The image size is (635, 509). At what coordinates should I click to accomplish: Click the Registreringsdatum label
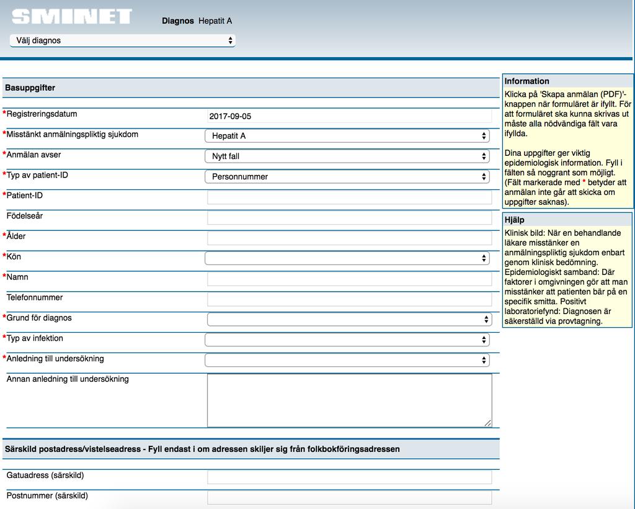coord(42,114)
